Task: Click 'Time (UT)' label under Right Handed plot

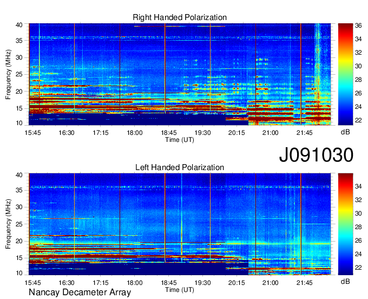Action: (x=180, y=140)
